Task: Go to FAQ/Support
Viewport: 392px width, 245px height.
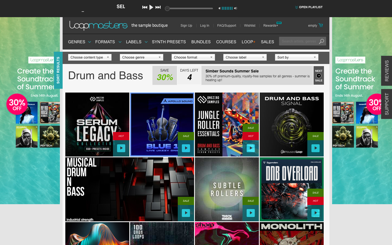Action: click(226, 26)
